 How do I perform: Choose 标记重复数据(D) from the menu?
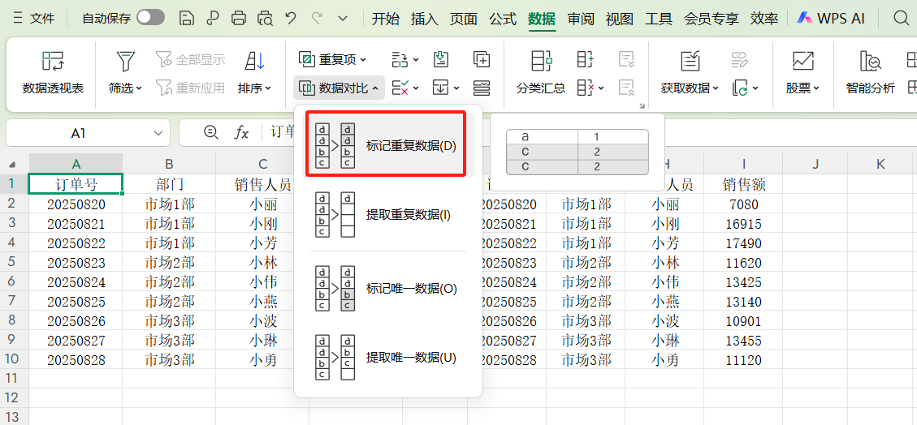pyautogui.click(x=387, y=145)
